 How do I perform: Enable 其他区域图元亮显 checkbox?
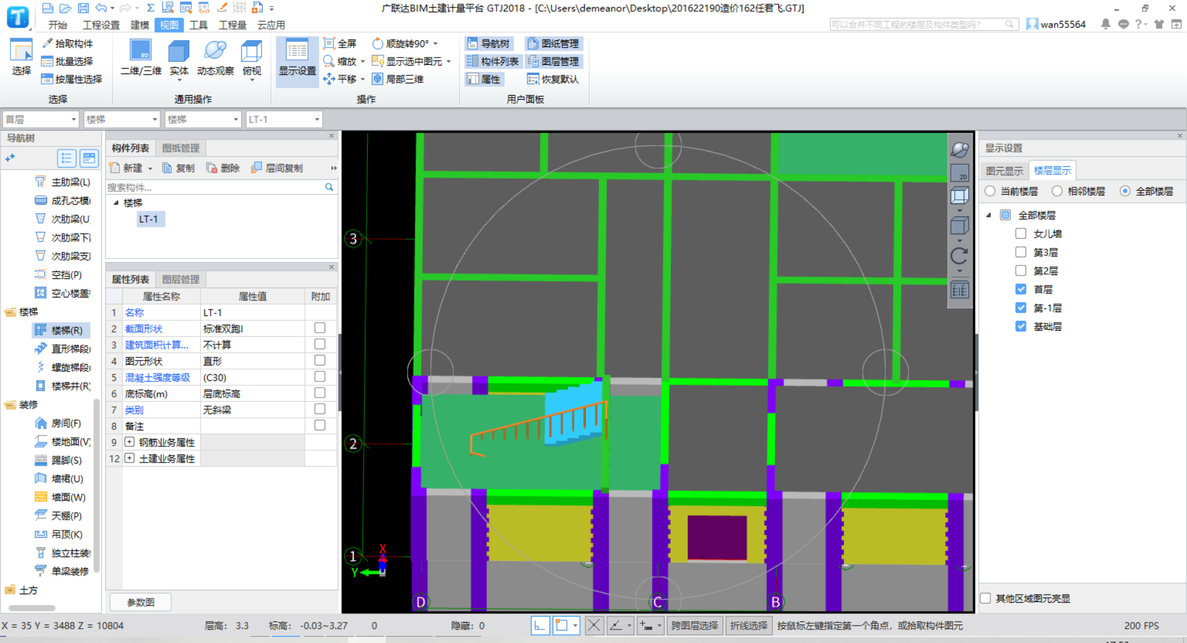coord(986,598)
